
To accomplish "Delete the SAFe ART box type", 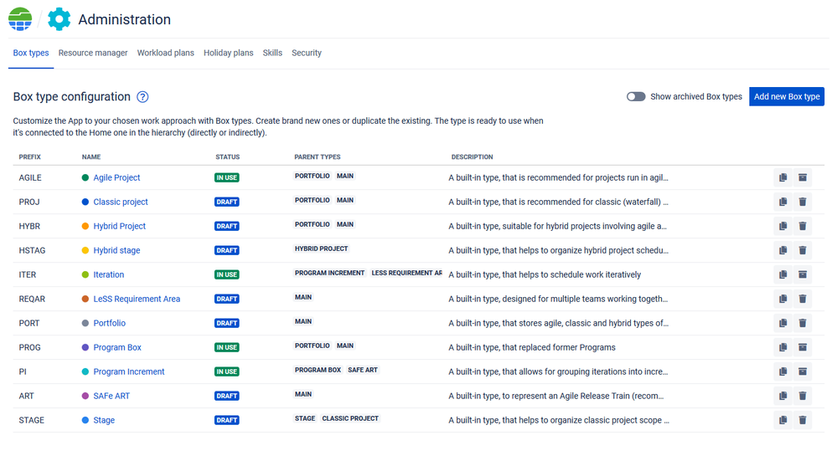I will (x=803, y=396).
